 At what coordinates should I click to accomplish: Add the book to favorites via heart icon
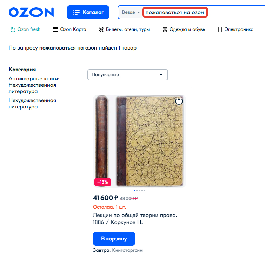(x=179, y=102)
